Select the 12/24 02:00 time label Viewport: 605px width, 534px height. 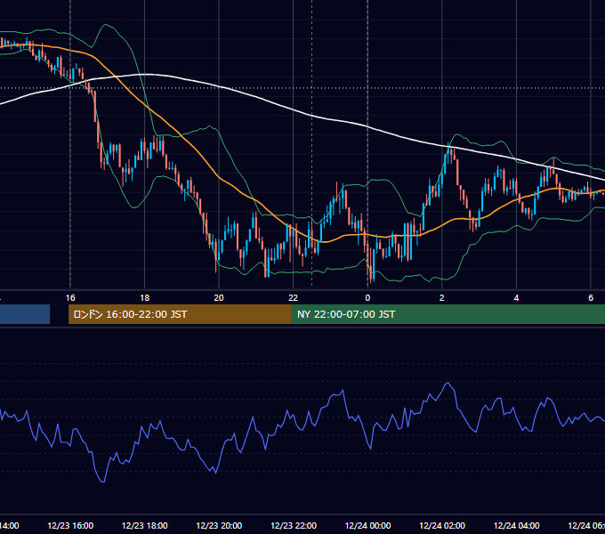click(442, 525)
